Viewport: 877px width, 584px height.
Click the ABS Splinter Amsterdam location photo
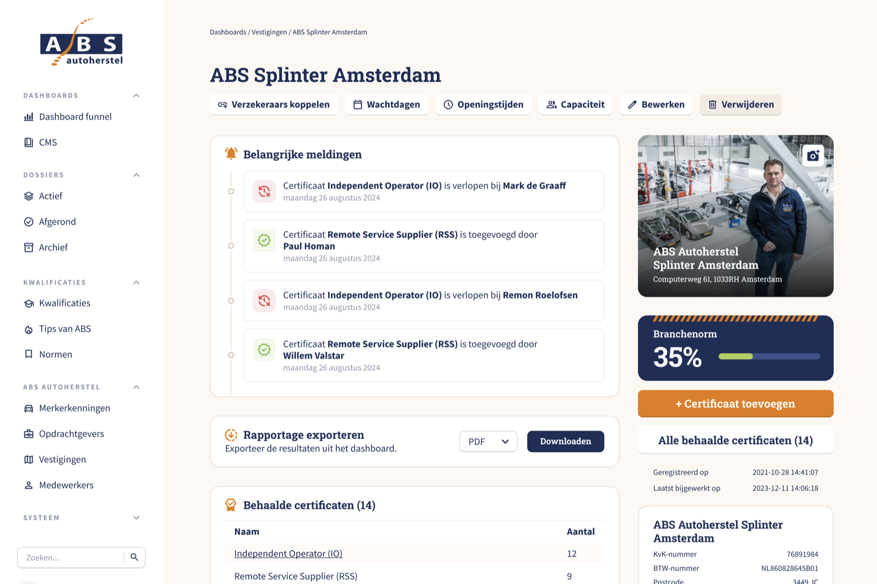click(x=736, y=216)
